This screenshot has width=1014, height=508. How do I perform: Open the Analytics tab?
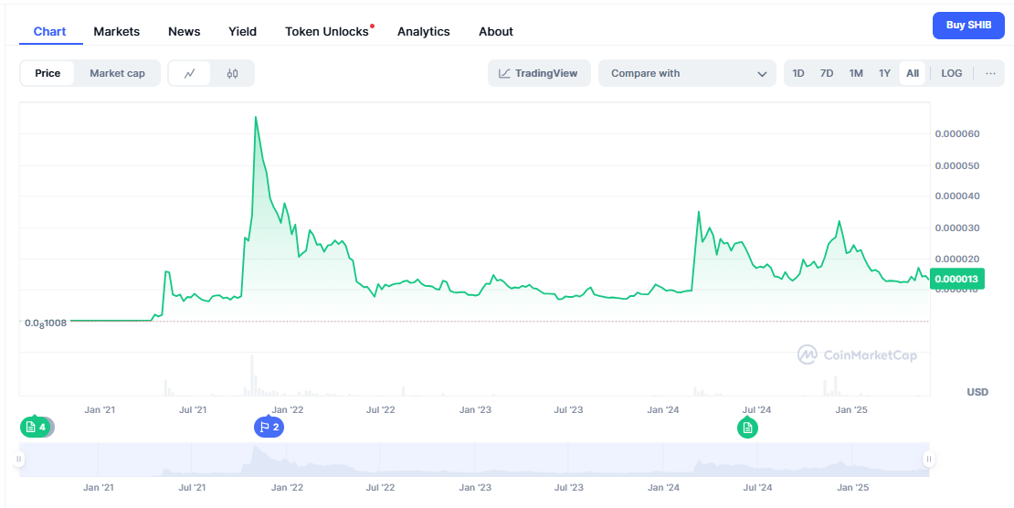(424, 31)
